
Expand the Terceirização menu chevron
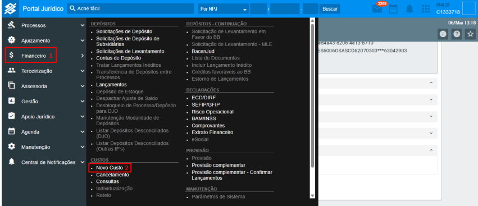(82, 71)
